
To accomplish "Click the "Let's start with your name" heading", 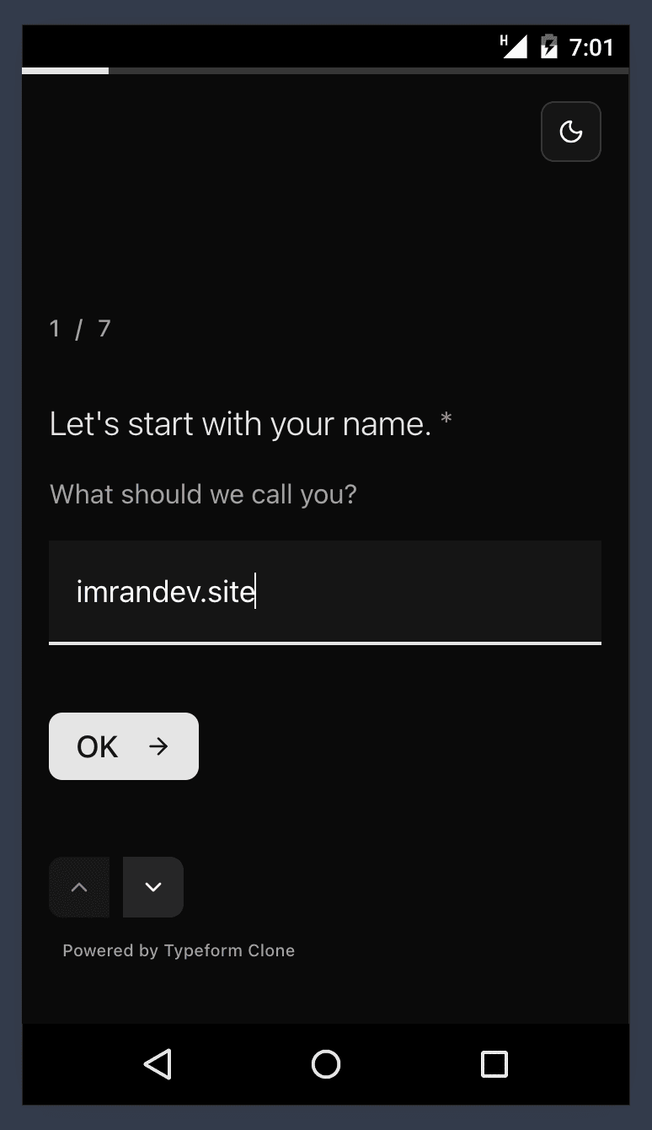I will (x=240, y=423).
